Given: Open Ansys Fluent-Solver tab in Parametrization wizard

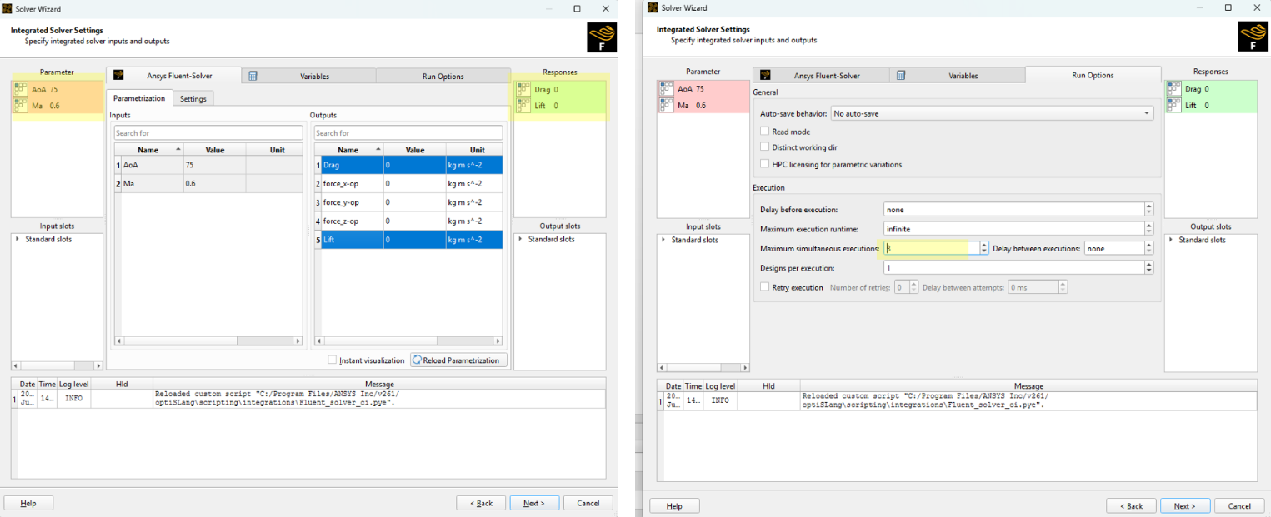Looking at the screenshot, I should [x=174, y=76].
